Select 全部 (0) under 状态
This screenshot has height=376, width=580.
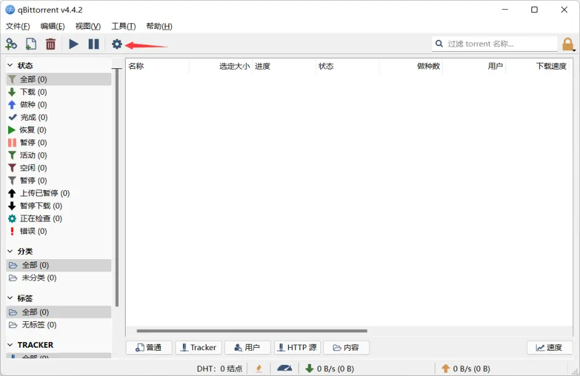coord(59,79)
